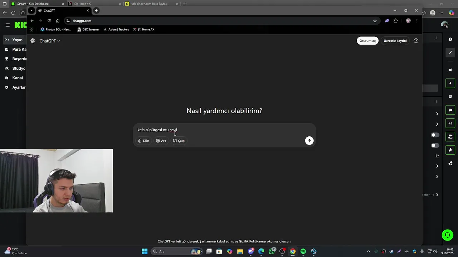Open Kick green headset support bubble
This screenshot has width=458, height=257.
[x=447, y=235]
